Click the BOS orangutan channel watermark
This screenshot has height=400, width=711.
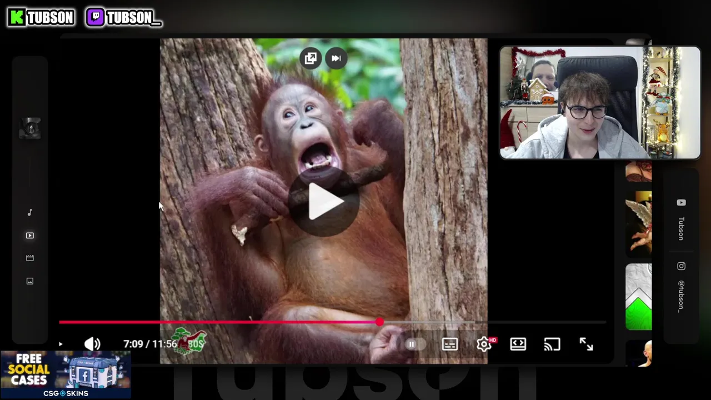[x=189, y=342]
